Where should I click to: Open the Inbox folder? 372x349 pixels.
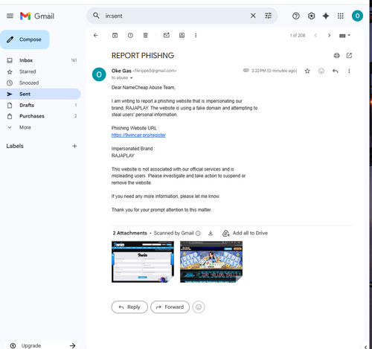tap(40, 60)
